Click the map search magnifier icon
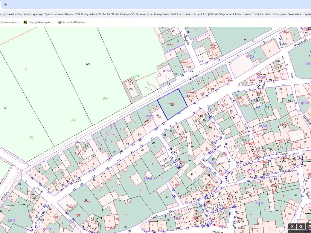 [x=301, y=227]
